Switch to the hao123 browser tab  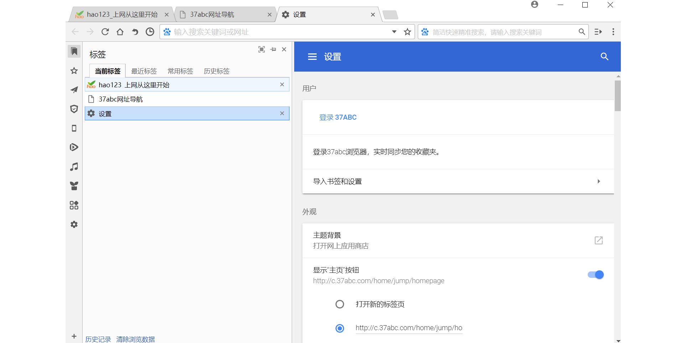pos(121,15)
